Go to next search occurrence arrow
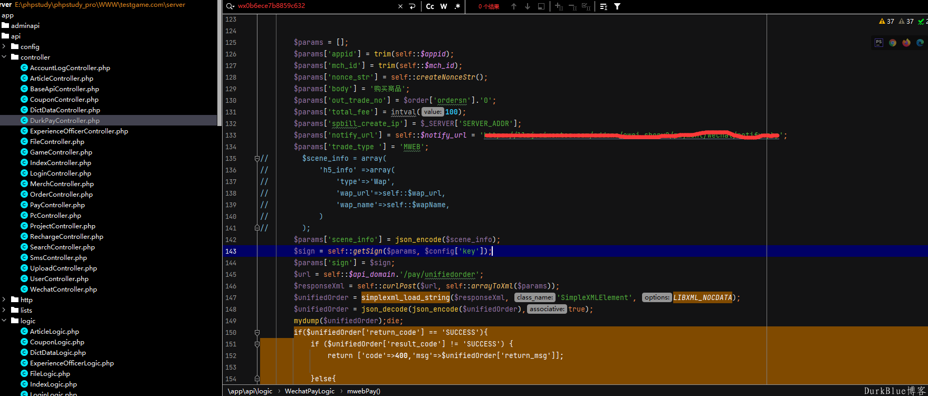Image resolution: width=928 pixels, height=396 pixels. tap(528, 6)
